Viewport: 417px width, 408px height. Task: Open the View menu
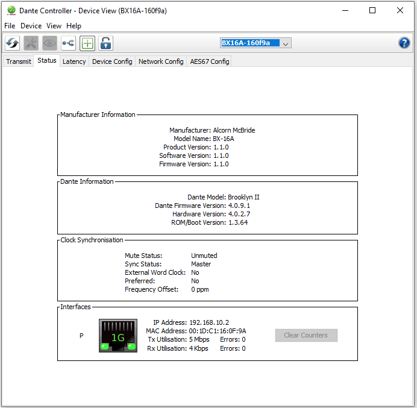[54, 26]
